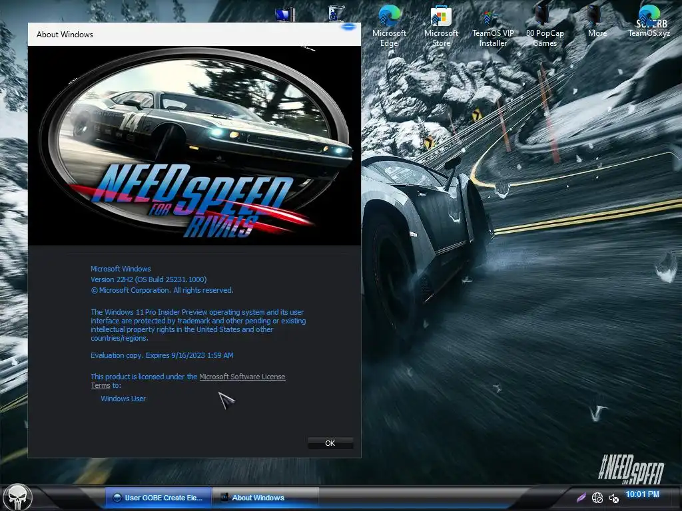The width and height of the screenshot is (682, 511).
Task: Click the purple feather tray icon
Action: 581,498
